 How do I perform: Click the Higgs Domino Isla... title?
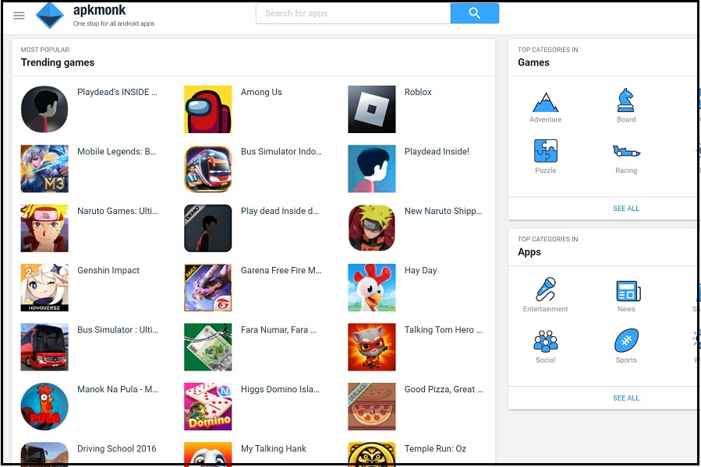click(280, 389)
